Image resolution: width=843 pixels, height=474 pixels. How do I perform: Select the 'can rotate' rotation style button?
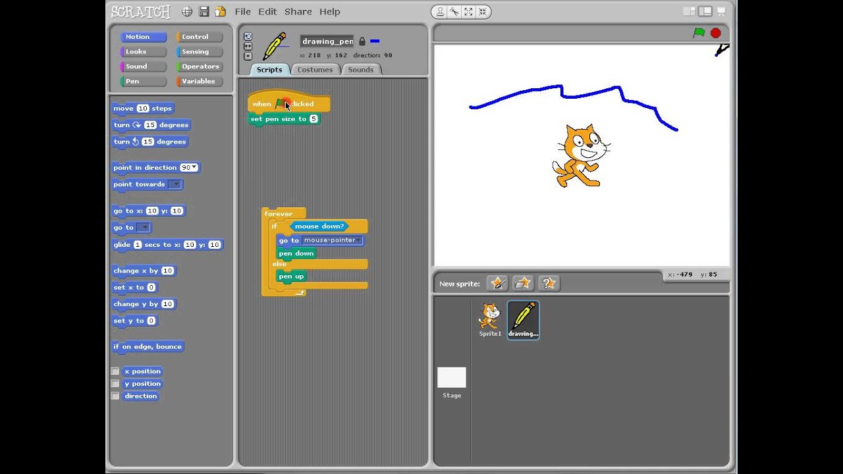point(248,37)
